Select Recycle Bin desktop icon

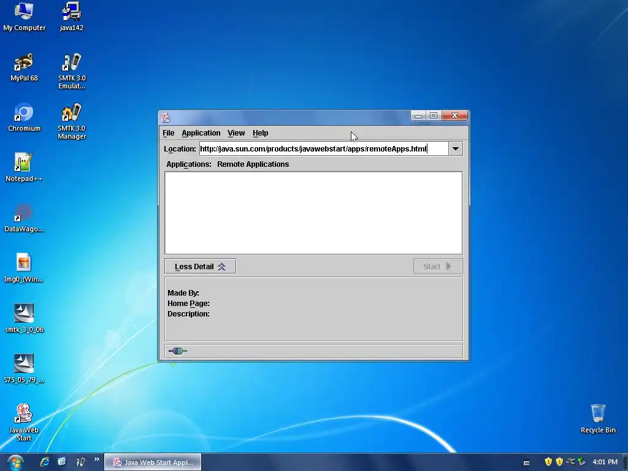tap(598, 419)
